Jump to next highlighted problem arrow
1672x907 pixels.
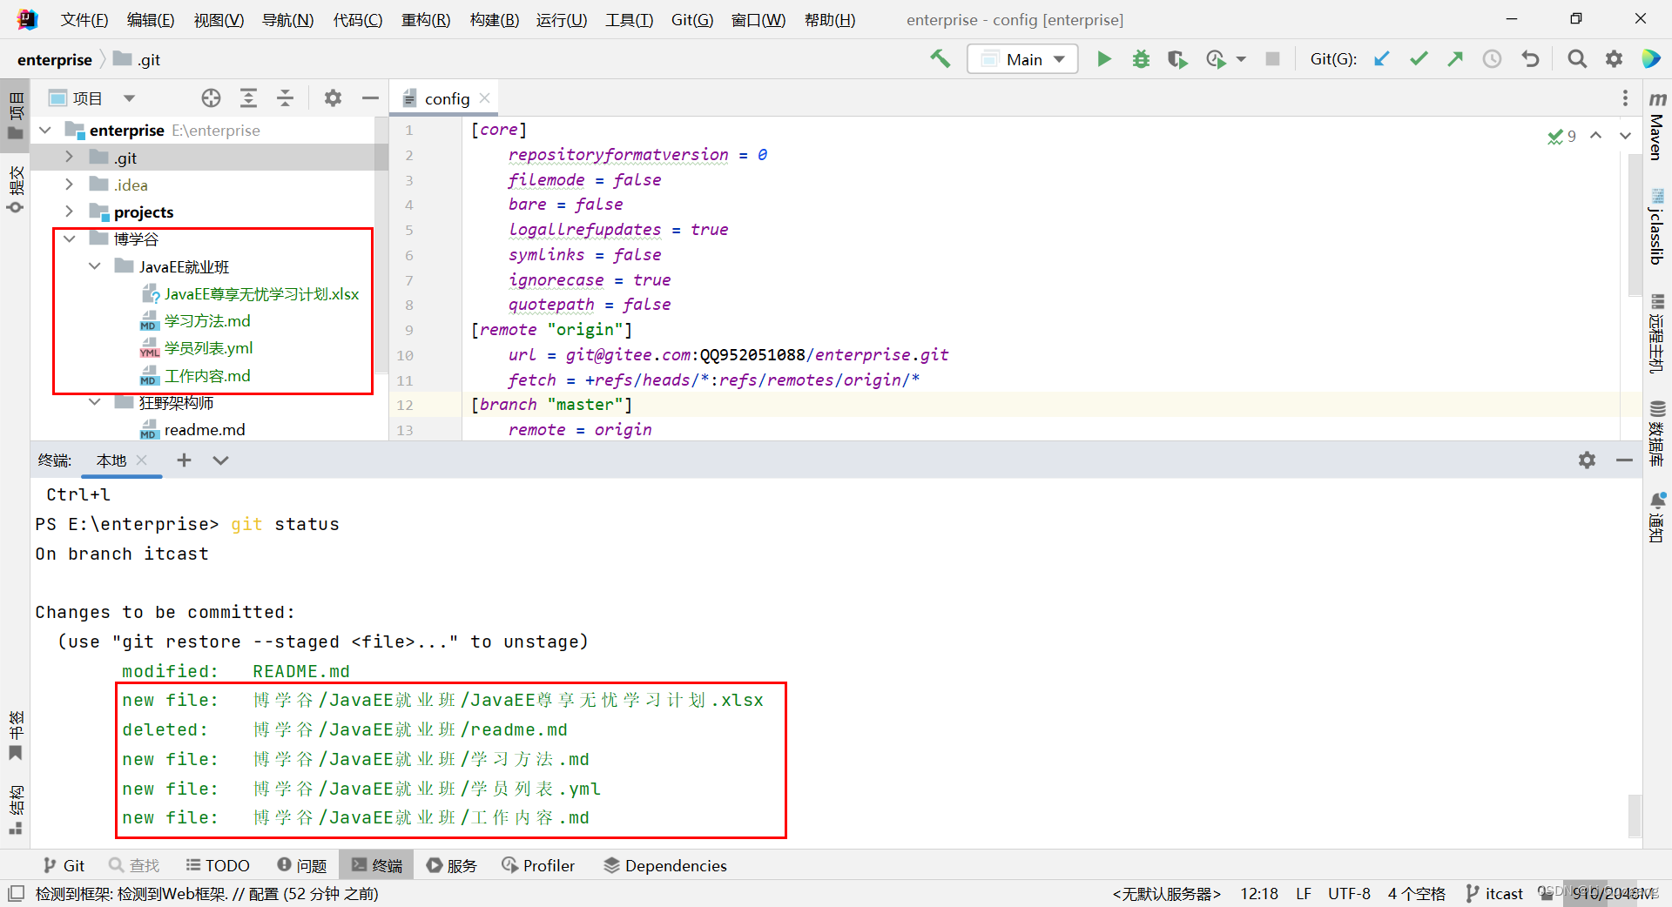1625,136
